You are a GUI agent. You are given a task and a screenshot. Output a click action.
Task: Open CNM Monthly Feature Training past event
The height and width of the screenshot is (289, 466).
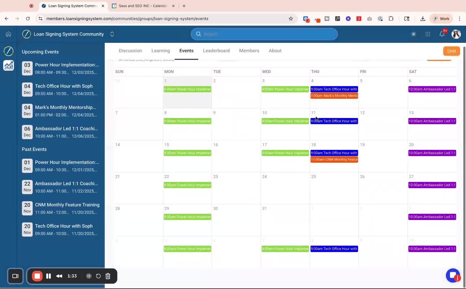click(61, 208)
